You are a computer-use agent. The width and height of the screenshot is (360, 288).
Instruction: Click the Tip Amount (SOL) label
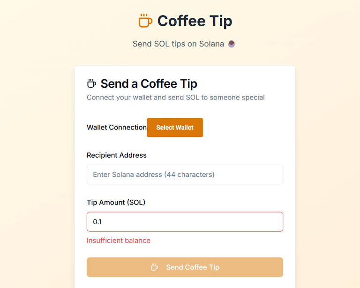(116, 202)
